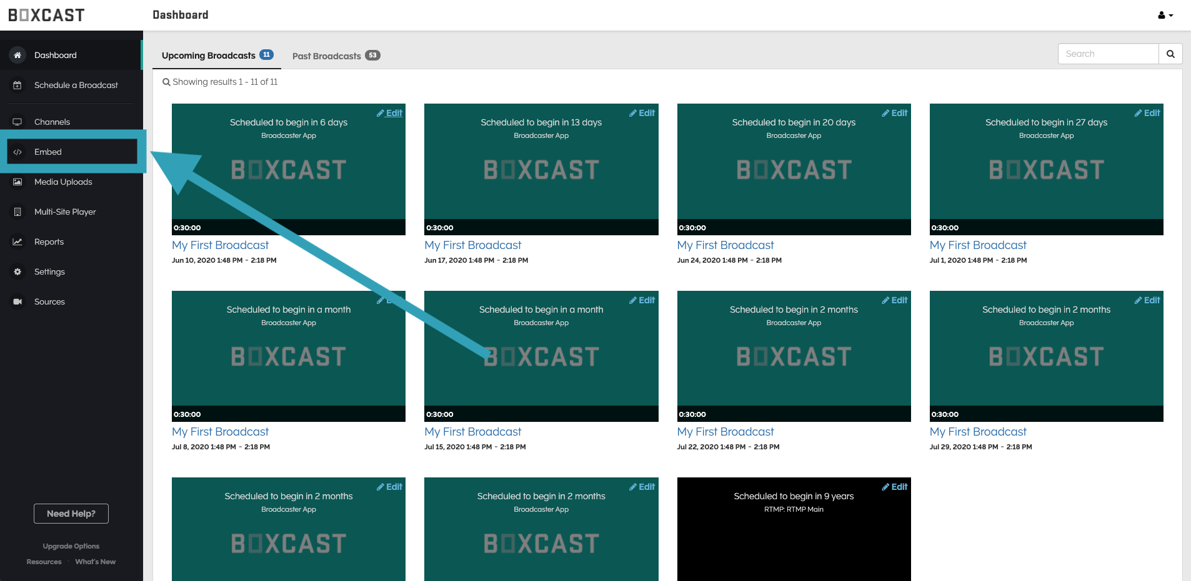
Task: Click the Multi-Site Player icon
Action: (17, 212)
